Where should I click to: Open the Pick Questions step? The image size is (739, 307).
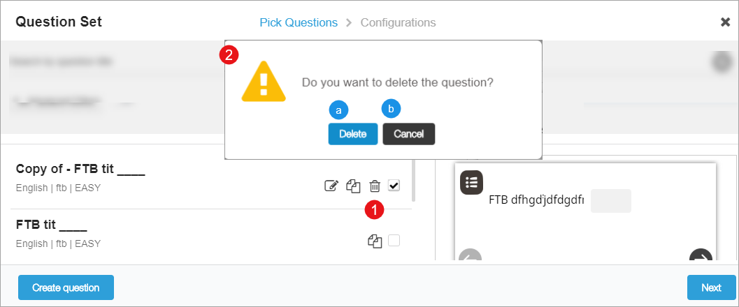(299, 22)
